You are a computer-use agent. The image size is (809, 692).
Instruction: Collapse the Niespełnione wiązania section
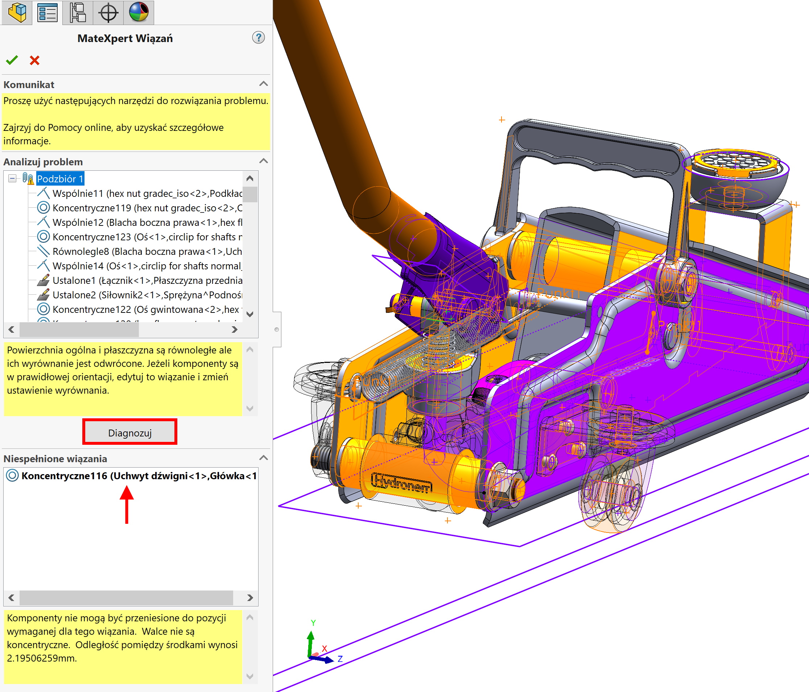(263, 458)
